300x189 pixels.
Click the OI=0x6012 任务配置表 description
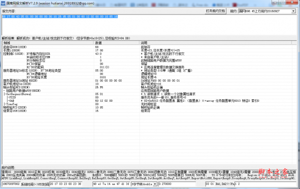pyautogui.click(x=200, y=101)
